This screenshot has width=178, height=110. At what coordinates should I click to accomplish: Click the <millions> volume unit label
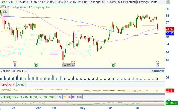pos(158,71)
